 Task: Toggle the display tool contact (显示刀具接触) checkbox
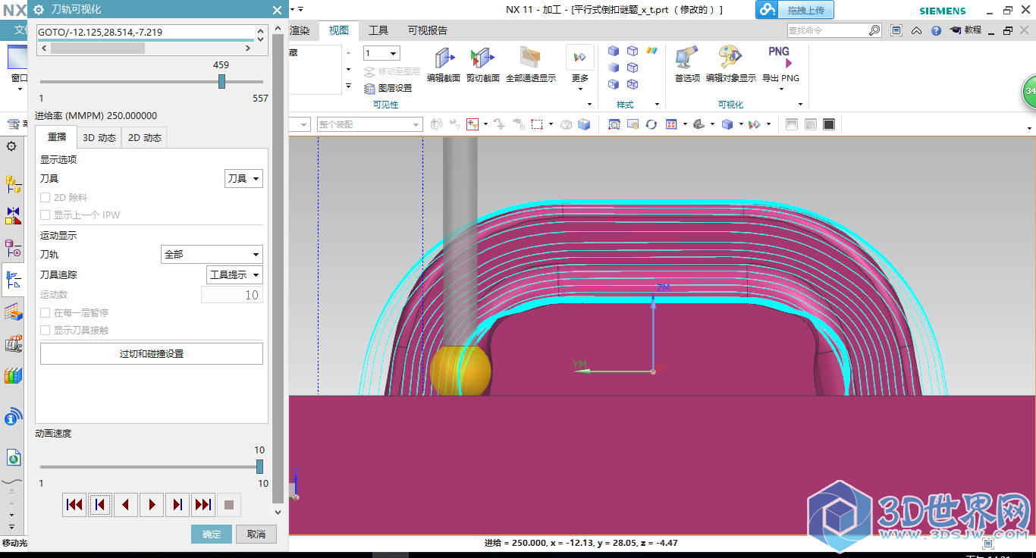(x=46, y=331)
